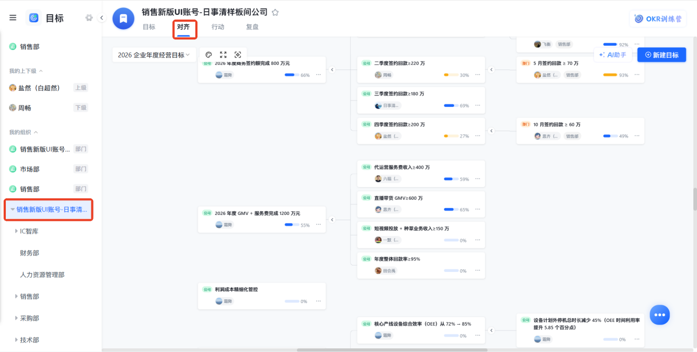
Task: Click 69% progress bar on 三季度签约回款
Action: point(451,105)
